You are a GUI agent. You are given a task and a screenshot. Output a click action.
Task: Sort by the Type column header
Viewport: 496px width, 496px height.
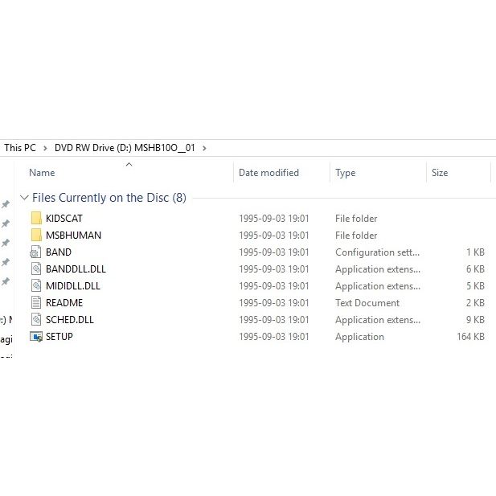tap(346, 173)
